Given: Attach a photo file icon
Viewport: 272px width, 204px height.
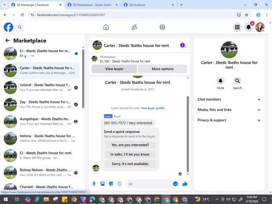Looking at the screenshot, I should tap(102, 184).
